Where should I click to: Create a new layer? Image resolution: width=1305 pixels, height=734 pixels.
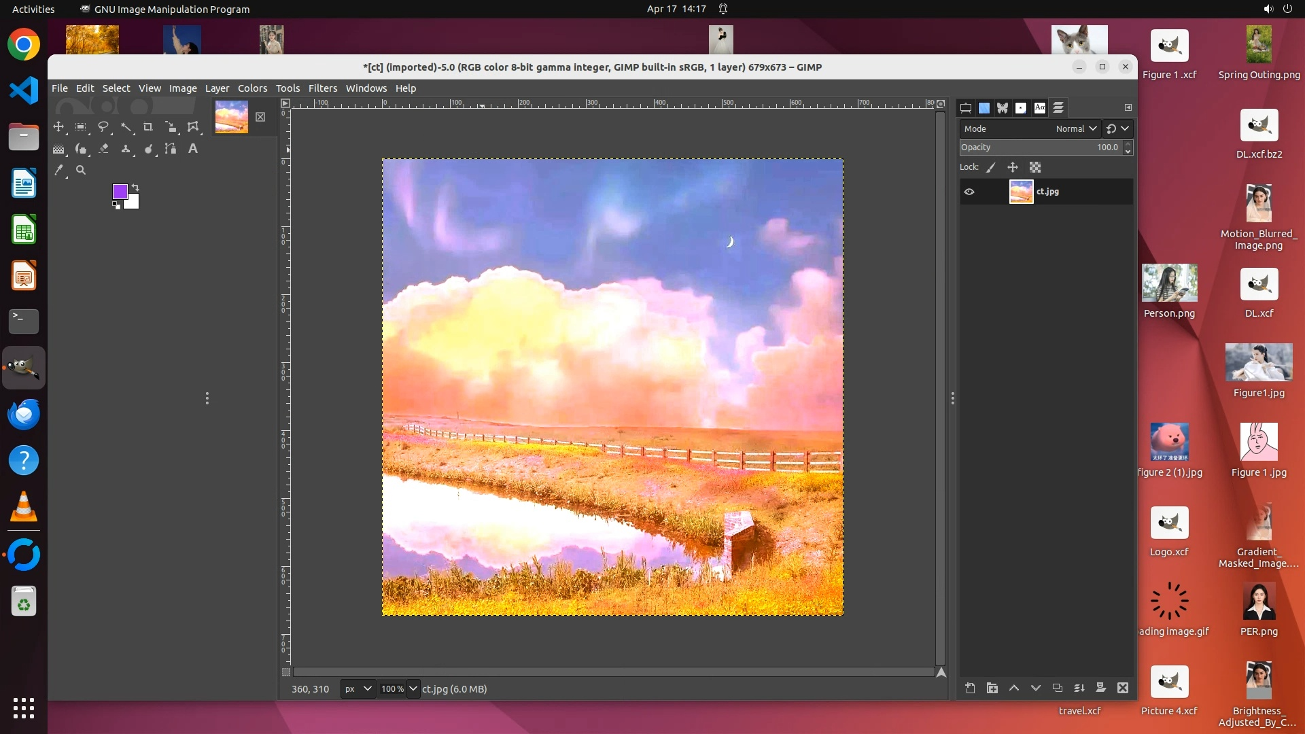point(970,688)
